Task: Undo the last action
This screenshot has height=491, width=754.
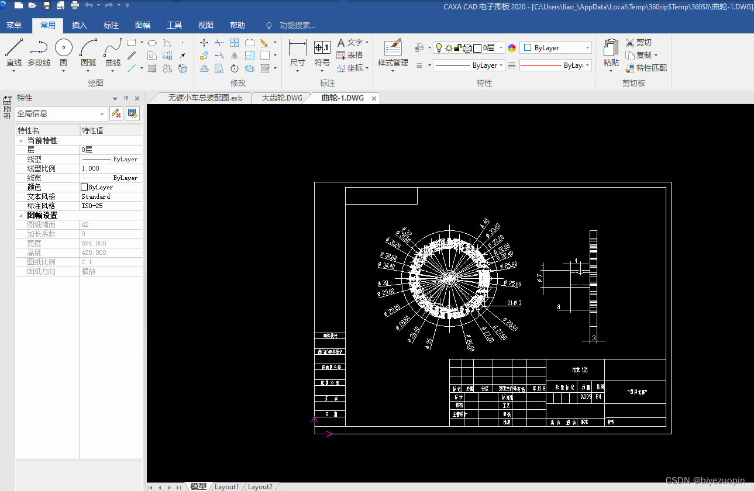Action: coord(89,5)
